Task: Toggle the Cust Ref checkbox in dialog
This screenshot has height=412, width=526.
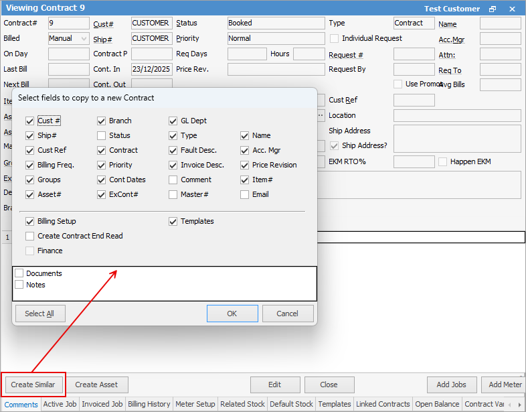Action: pyautogui.click(x=30, y=151)
